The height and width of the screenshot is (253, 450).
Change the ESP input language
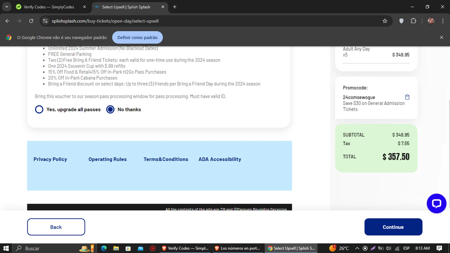[x=406, y=248]
